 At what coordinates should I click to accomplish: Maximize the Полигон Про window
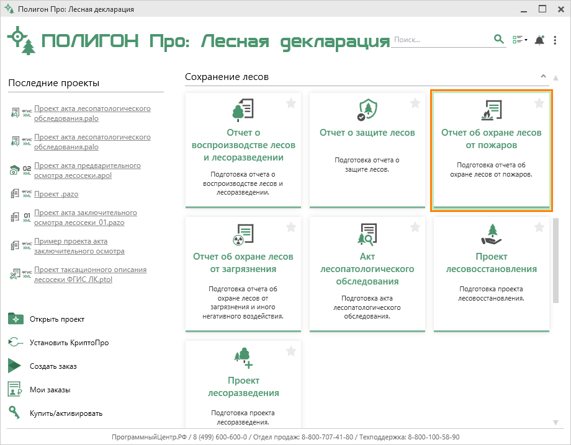[x=542, y=9]
